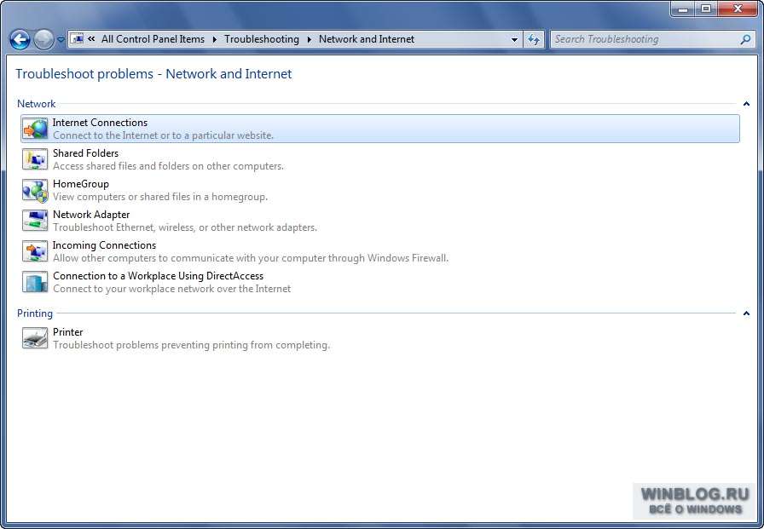Click the Printing section heading
The image size is (764, 529).
click(x=35, y=313)
